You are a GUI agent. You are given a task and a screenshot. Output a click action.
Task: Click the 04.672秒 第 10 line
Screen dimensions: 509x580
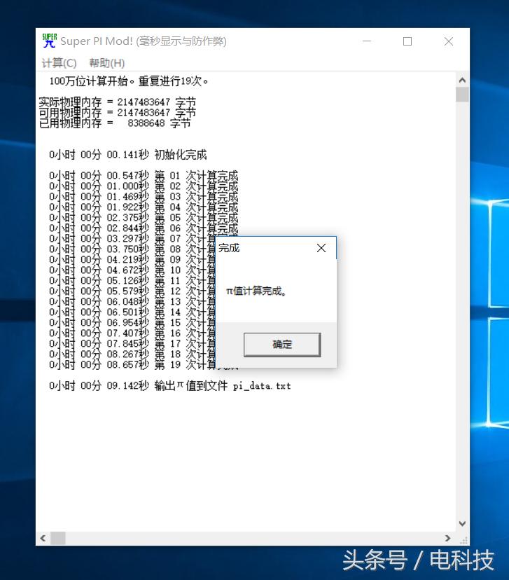(132, 270)
